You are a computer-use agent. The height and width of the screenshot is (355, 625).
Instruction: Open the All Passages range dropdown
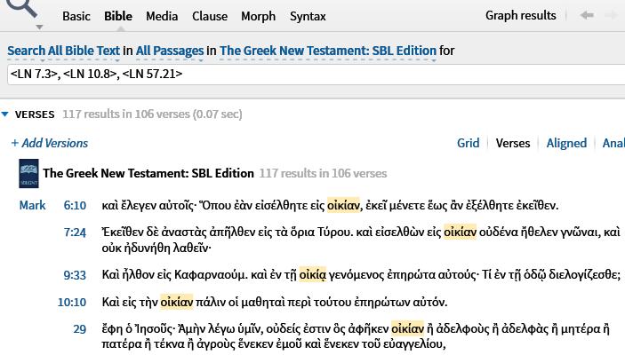click(170, 51)
